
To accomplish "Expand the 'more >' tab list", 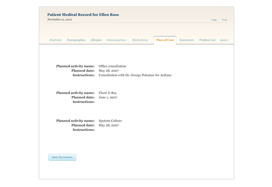I will click(225, 40).
